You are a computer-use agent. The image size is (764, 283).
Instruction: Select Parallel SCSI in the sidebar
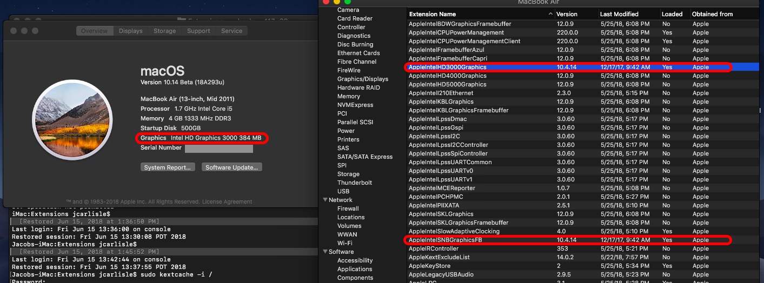click(x=355, y=122)
